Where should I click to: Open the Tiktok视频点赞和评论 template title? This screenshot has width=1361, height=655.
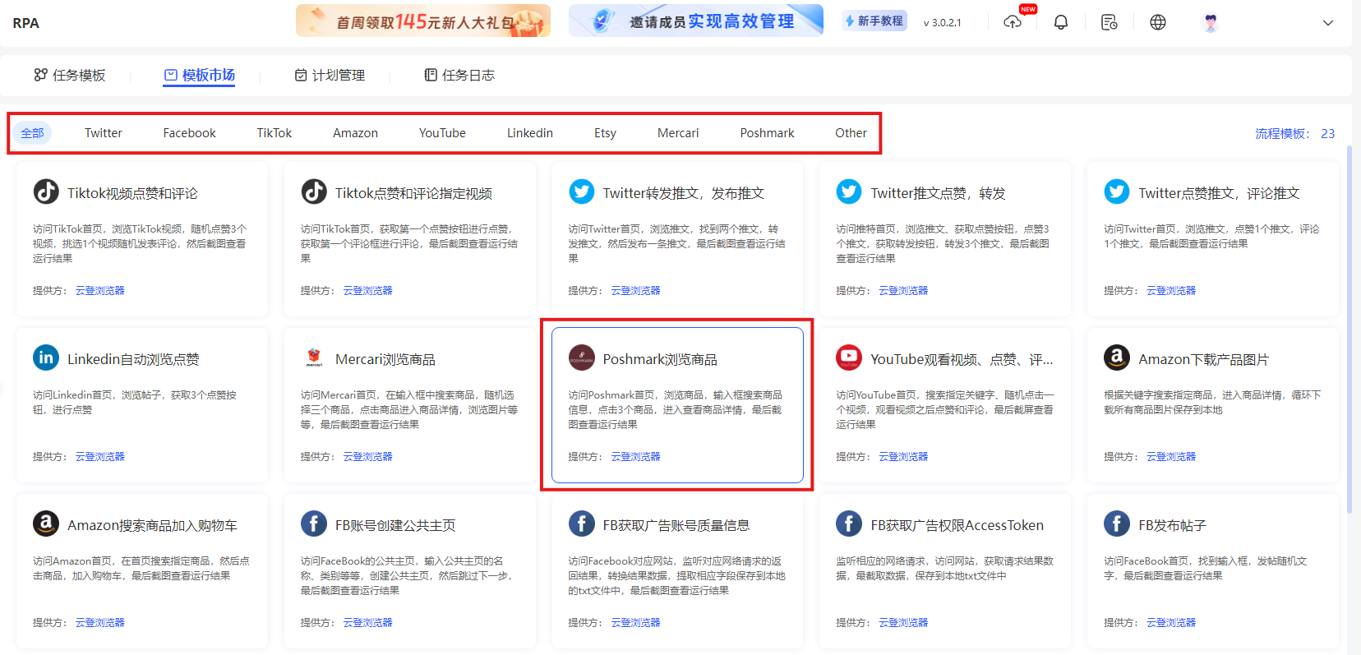(x=132, y=193)
